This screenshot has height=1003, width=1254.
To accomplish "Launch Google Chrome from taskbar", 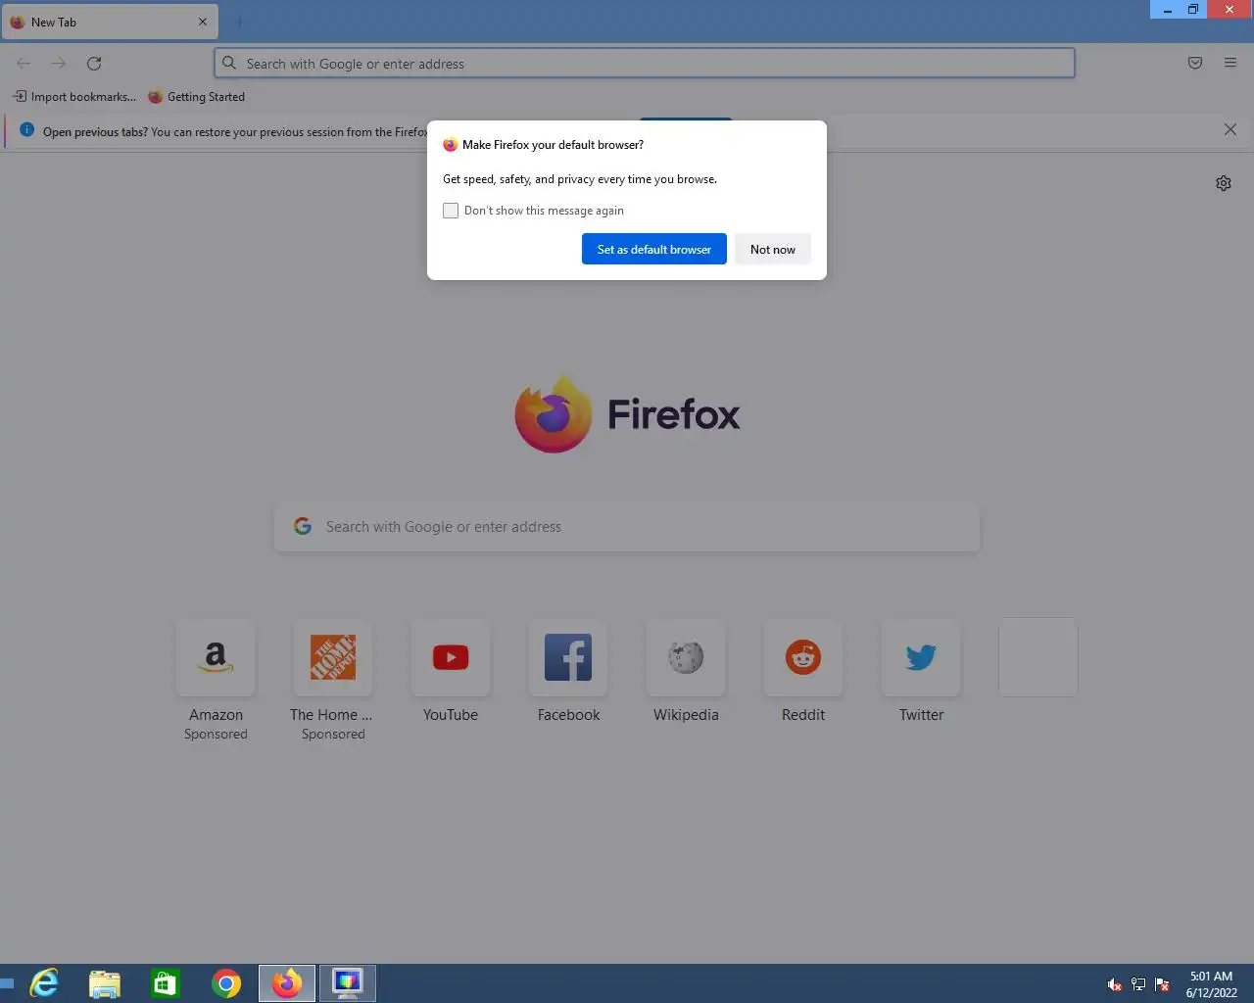I will tap(226, 982).
